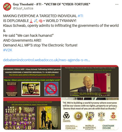122x132 pixels.
Task: Click the shouting Spartan meme picture
Action: click(x=31, y=89)
